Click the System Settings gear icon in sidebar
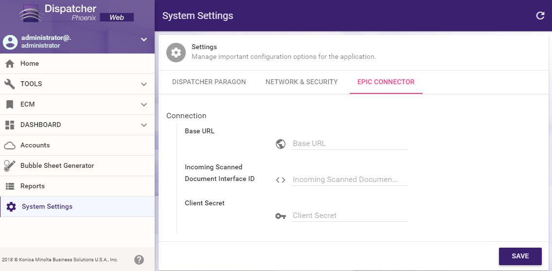Viewport: 552px width, 271px height. [11, 206]
